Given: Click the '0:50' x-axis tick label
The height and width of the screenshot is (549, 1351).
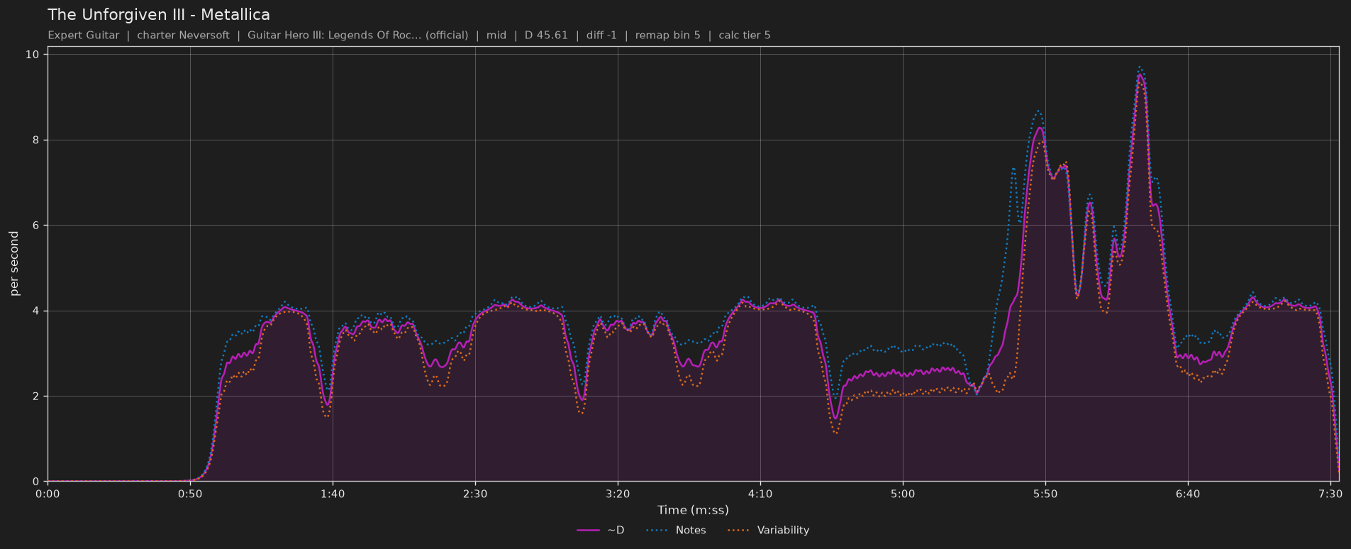Looking at the screenshot, I should [190, 494].
